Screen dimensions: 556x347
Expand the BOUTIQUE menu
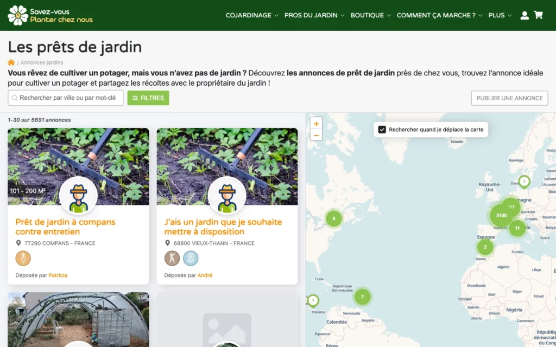coord(370,15)
